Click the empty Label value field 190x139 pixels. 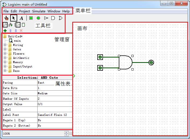pos(55,109)
